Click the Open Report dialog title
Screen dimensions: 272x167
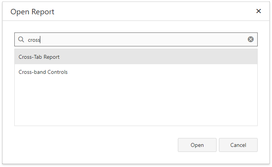click(x=33, y=12)
